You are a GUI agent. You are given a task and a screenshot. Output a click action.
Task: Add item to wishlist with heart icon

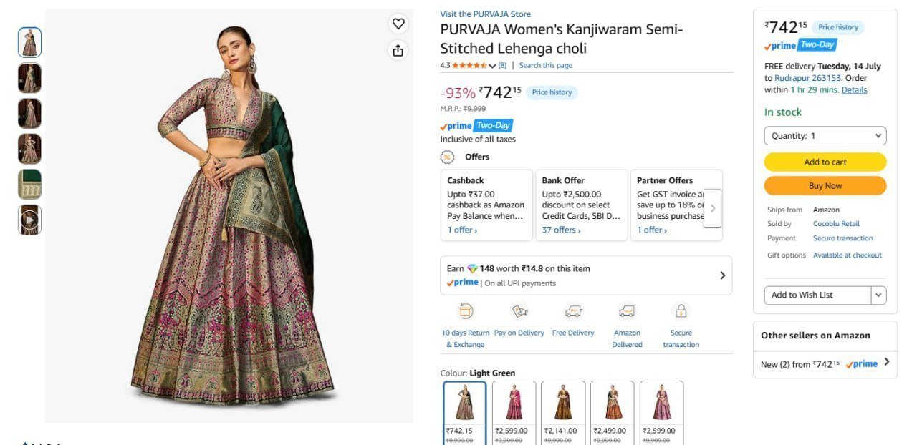[x=398, y=24]
